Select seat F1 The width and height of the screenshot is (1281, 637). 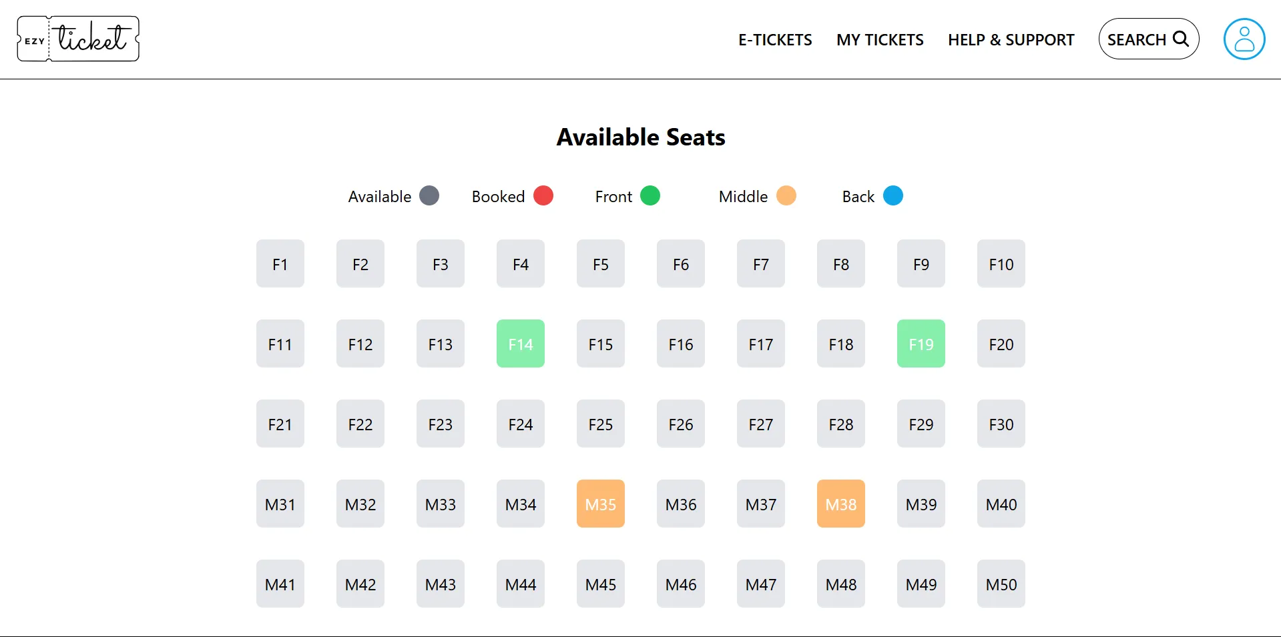pos(280,263)
